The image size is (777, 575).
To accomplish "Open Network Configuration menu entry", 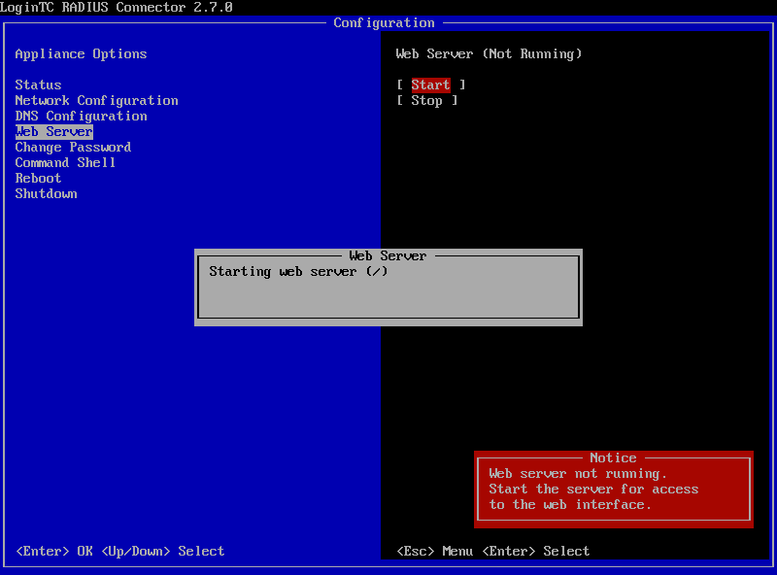I will [x=96, y=101].
